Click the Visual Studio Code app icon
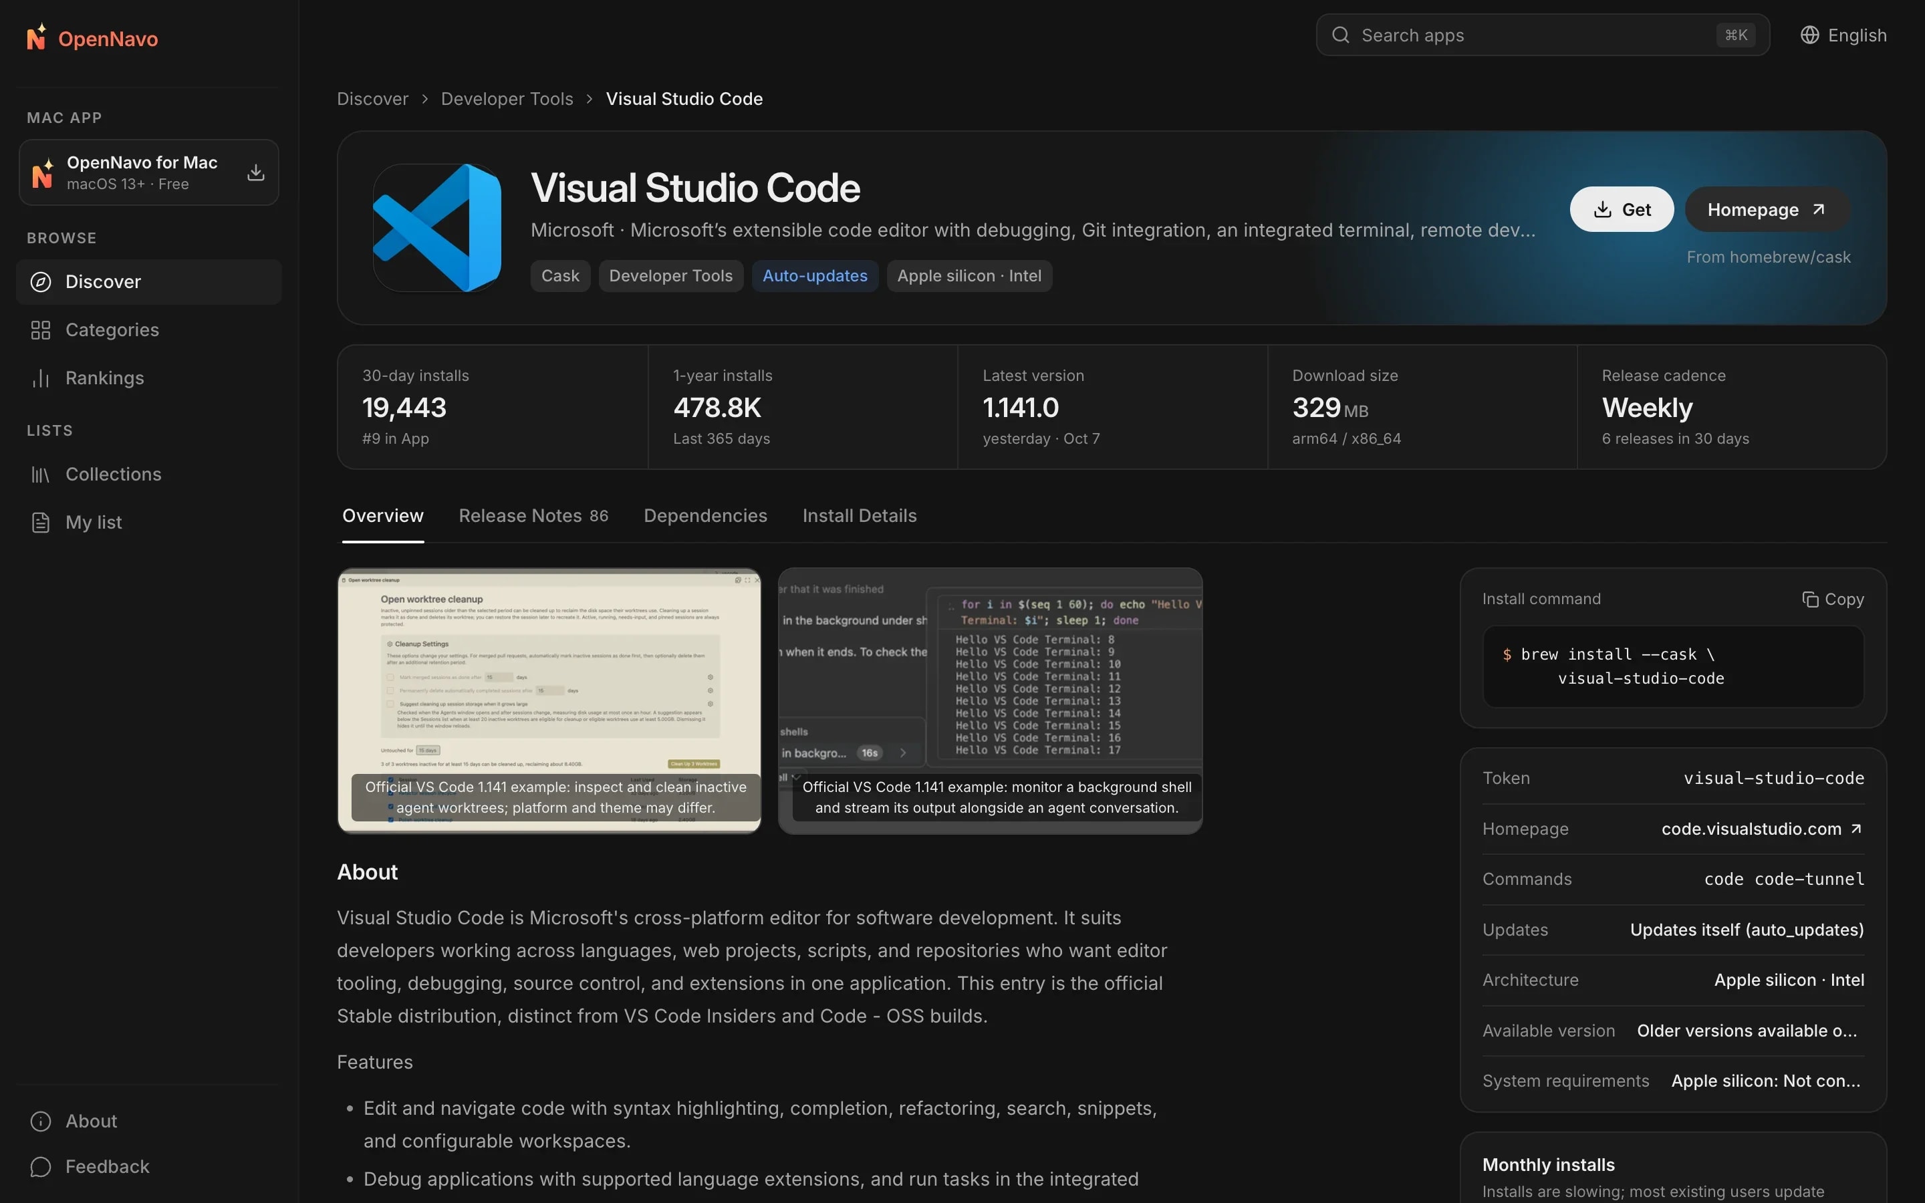This screenshot has width=1925, height=1203. click(436, 227)
